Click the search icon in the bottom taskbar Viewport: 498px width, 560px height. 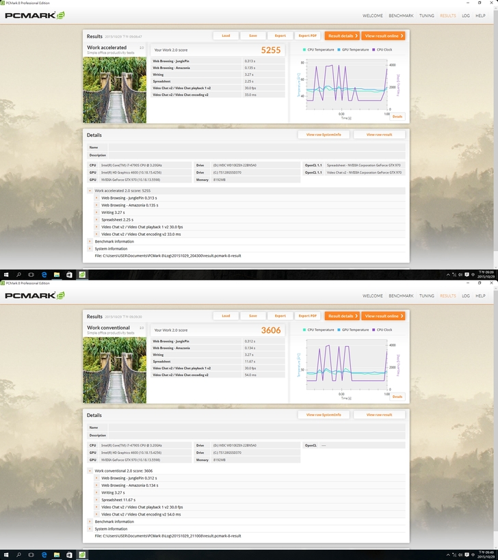point(18,555)
